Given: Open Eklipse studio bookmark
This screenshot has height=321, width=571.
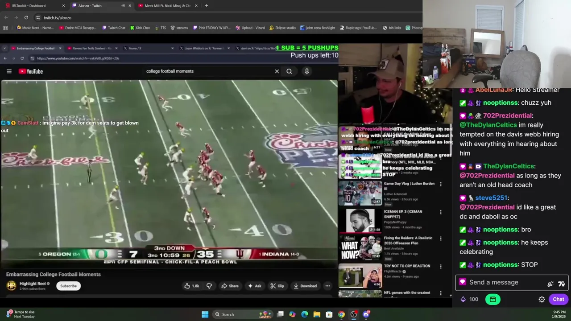Looking at the screenshot, I should click(x=282, y=28).
